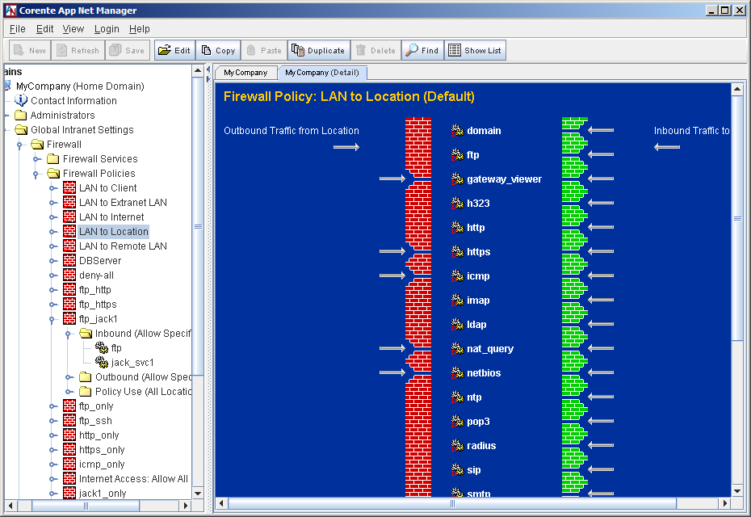Select the gateway_viewer service icon
This screenshot has height=517, width=751.
point(457,179)
